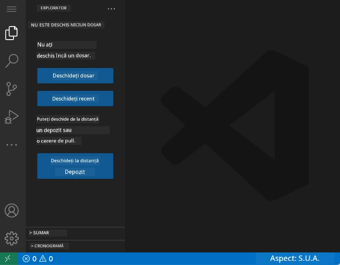
Task: Collapse the NU ESTE DESCHIS NICIUN DOSAR header
Action: pyautogui.click(x=66, y=25)
